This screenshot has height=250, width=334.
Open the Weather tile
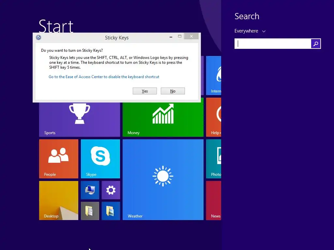coord(163,180)
